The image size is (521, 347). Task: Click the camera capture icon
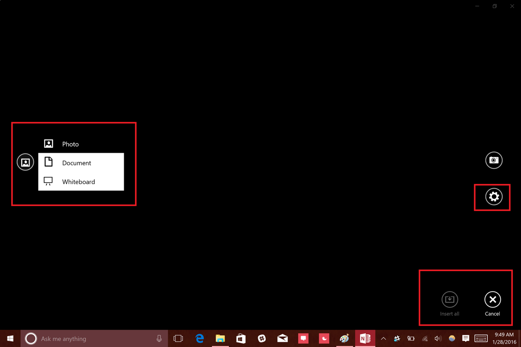tap(494, 160)
